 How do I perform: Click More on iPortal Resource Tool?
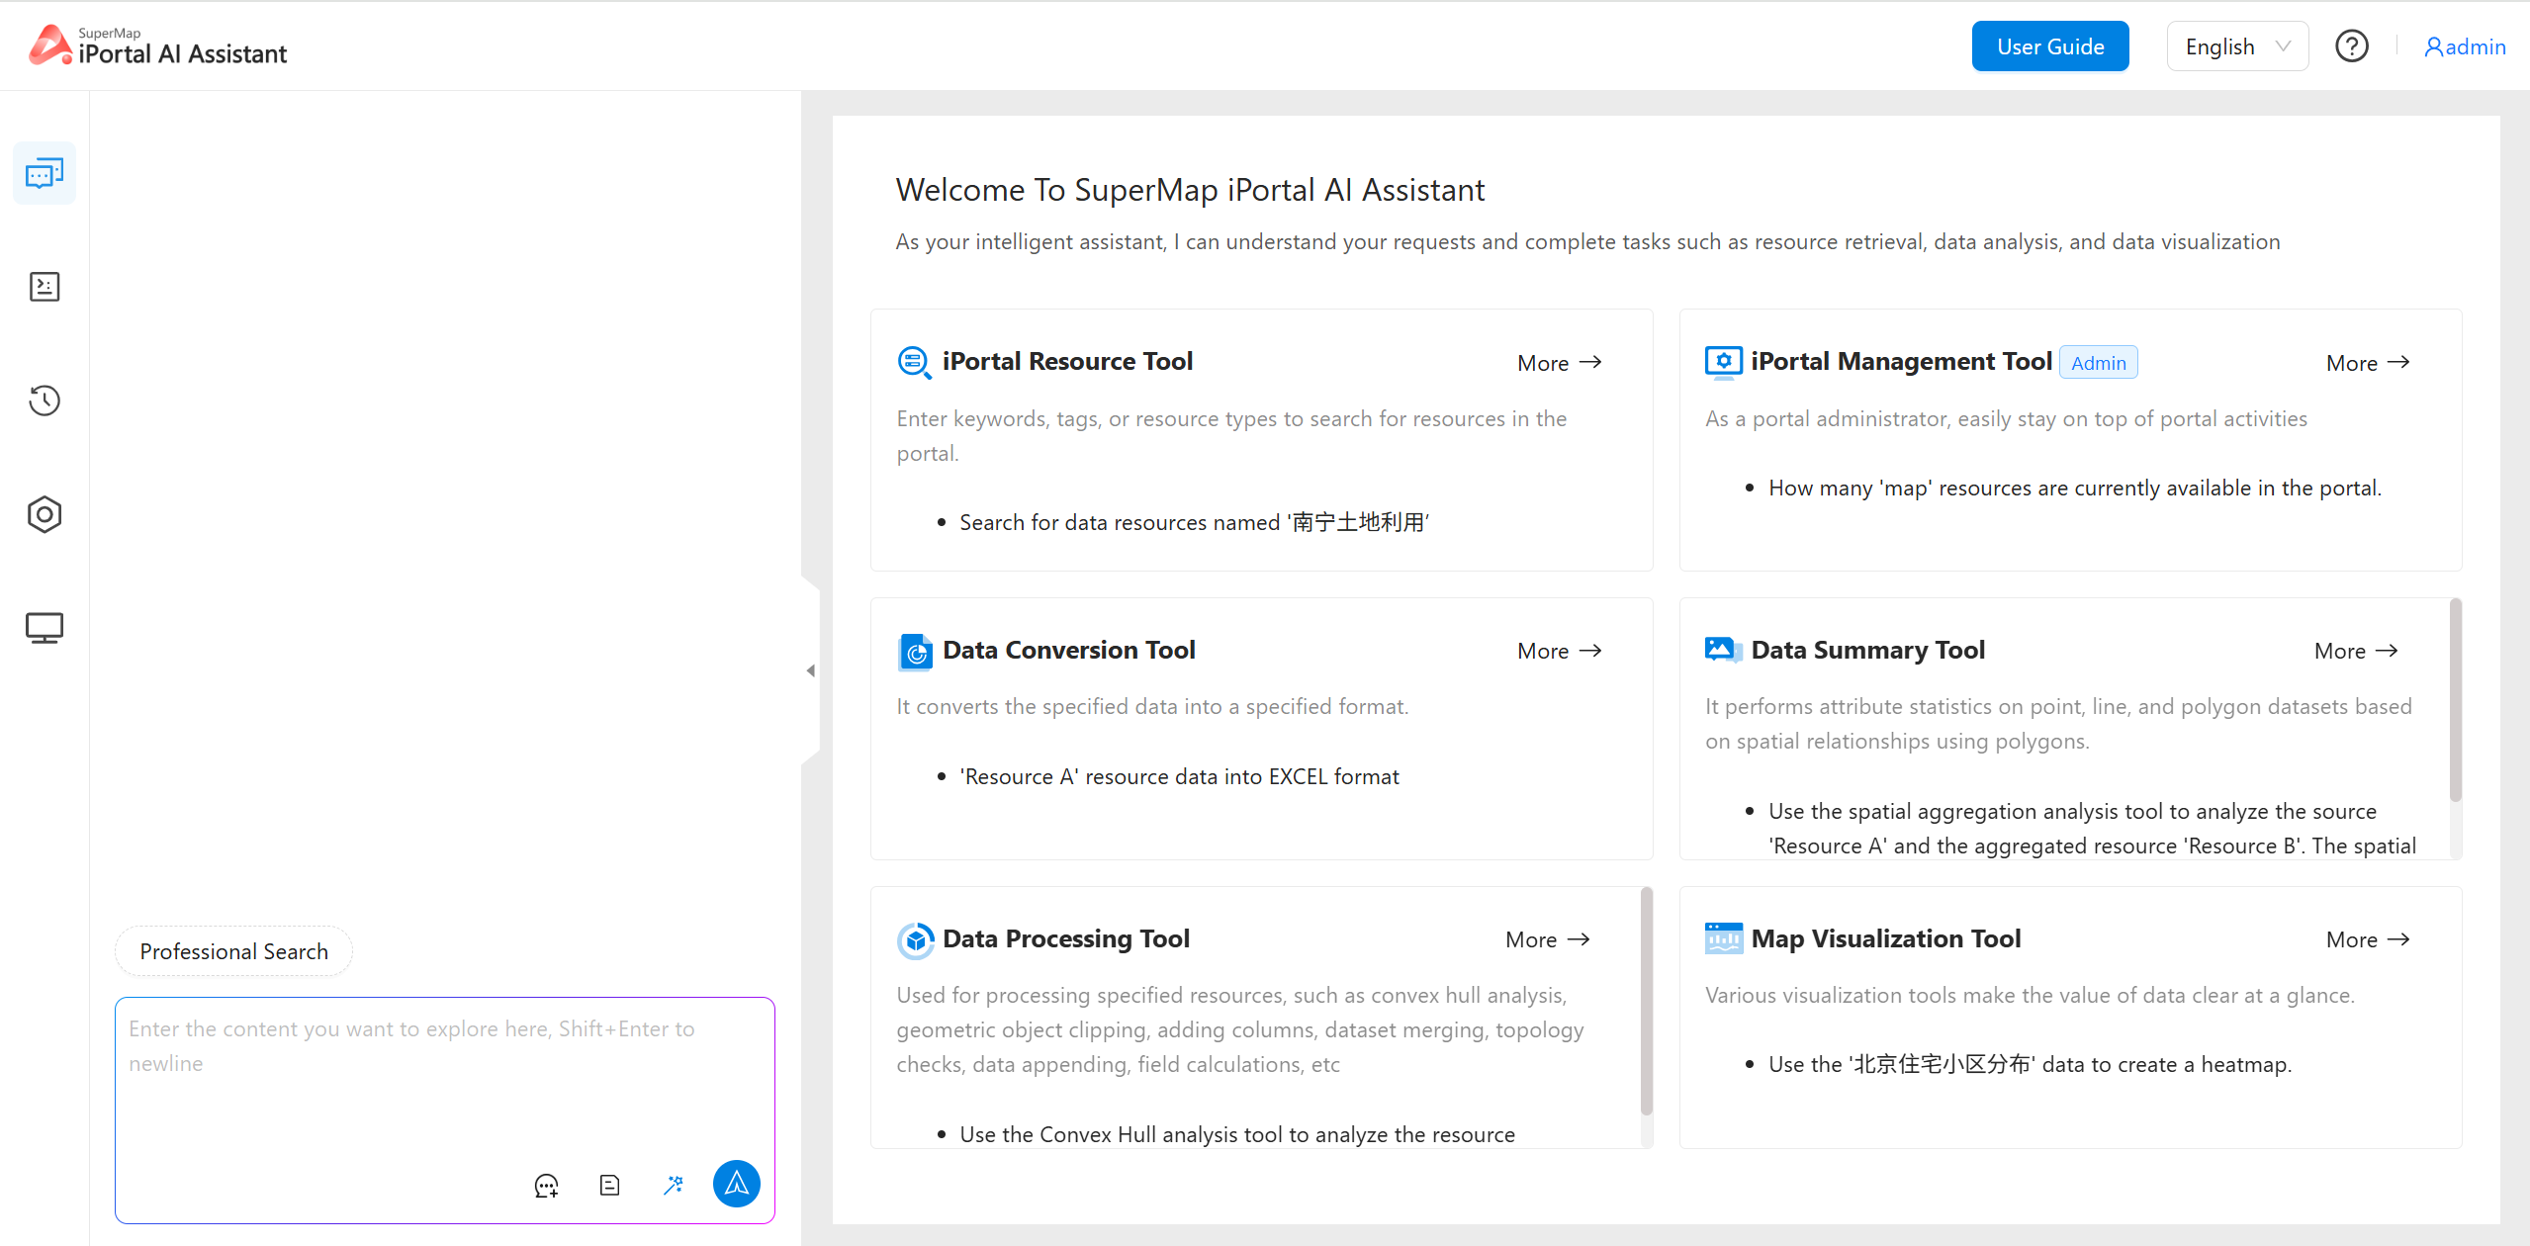[1560, 363]
